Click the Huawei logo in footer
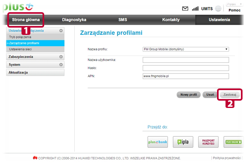The height and width of the screenshot is (166, 247). 35,157
